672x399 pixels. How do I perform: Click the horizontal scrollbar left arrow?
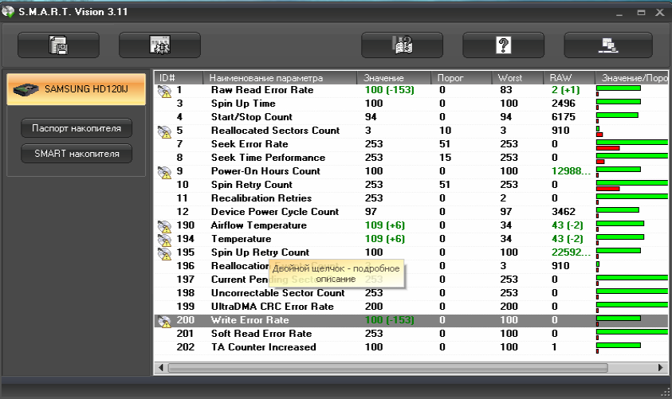tap(160, 368)
